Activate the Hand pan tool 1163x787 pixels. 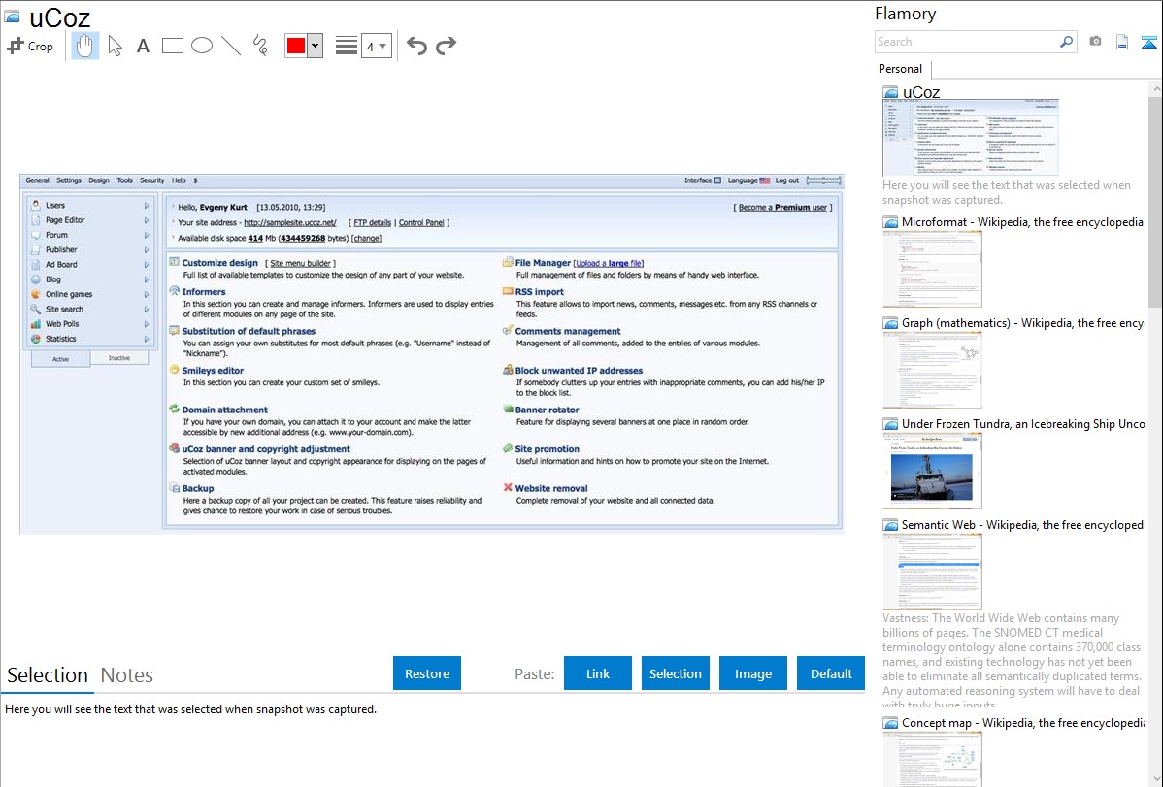pos(85,46)
